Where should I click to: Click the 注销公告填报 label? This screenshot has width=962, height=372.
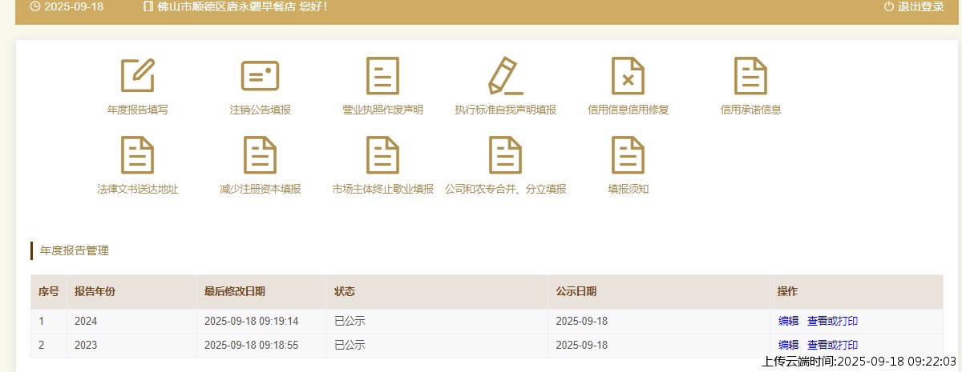pos(260,110)
